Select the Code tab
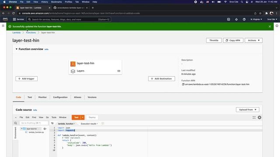This screenshot has height=157, width=280. (x=18, y=97)
